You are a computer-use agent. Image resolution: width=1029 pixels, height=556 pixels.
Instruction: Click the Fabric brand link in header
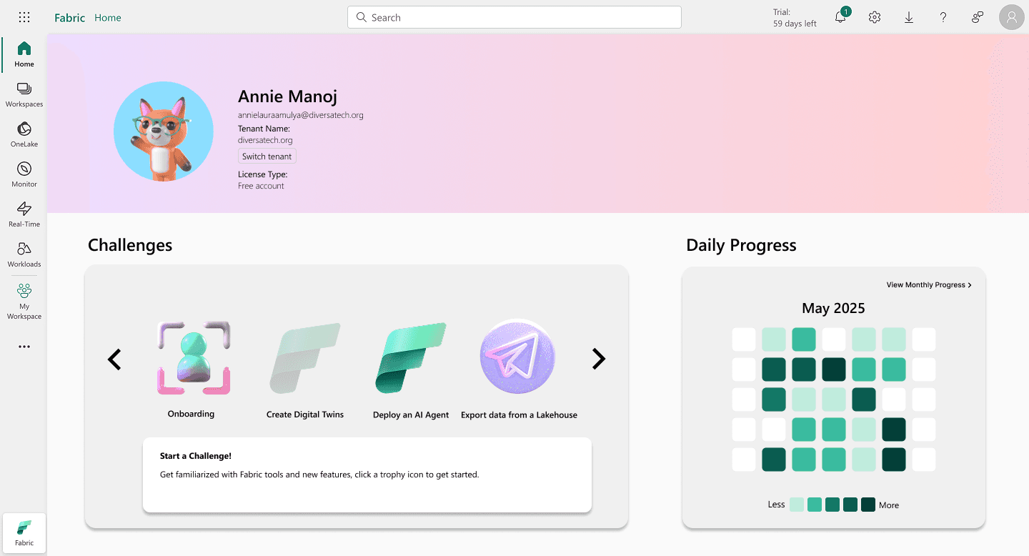(x=70, y=17)
